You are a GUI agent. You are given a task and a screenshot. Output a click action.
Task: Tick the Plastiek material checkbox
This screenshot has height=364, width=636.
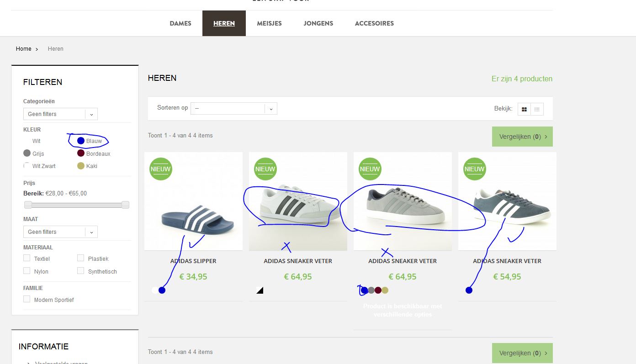[x=80, y=258]
